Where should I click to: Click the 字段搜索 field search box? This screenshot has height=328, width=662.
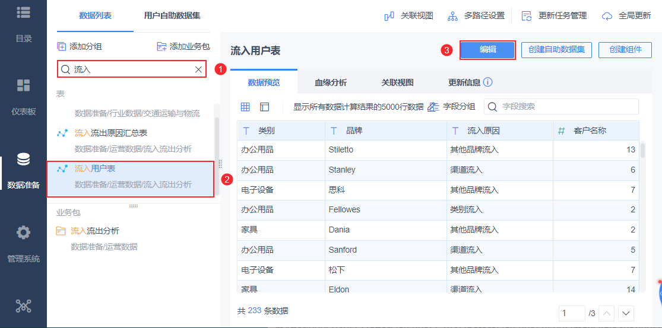click(561, 107)
